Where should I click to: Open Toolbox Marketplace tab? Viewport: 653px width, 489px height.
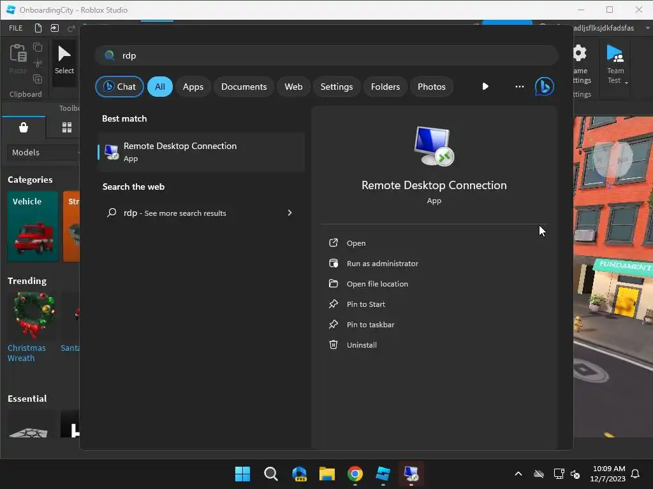(24, 127)
